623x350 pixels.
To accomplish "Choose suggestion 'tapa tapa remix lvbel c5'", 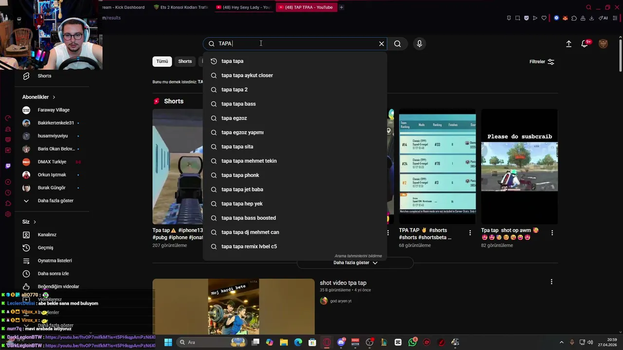I will point(295,246).
